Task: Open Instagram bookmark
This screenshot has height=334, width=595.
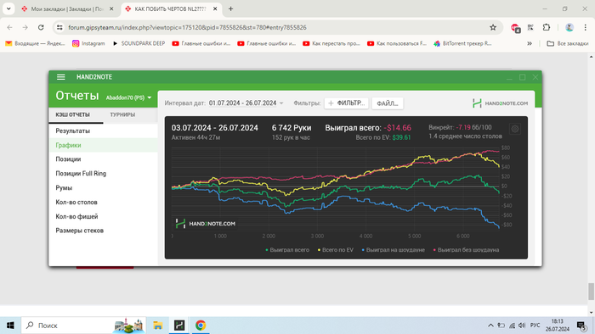Action: [88, 43]
